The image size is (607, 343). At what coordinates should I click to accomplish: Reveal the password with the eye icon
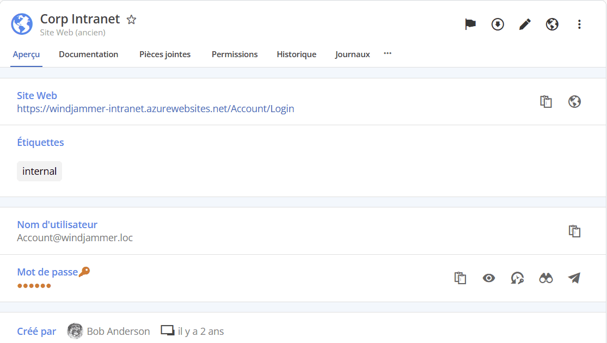point(488,278)
